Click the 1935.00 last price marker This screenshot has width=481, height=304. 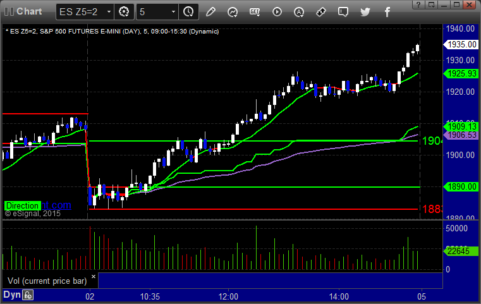pyautogui.click(x=461, y=44)
